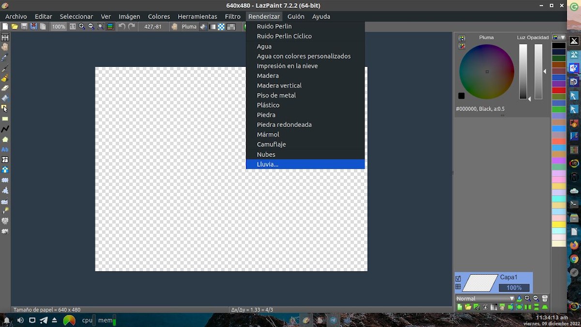
Task: Click the duplicate layer icon in layer toolbar
Action: pyautogui.click(x=476, y=307)
